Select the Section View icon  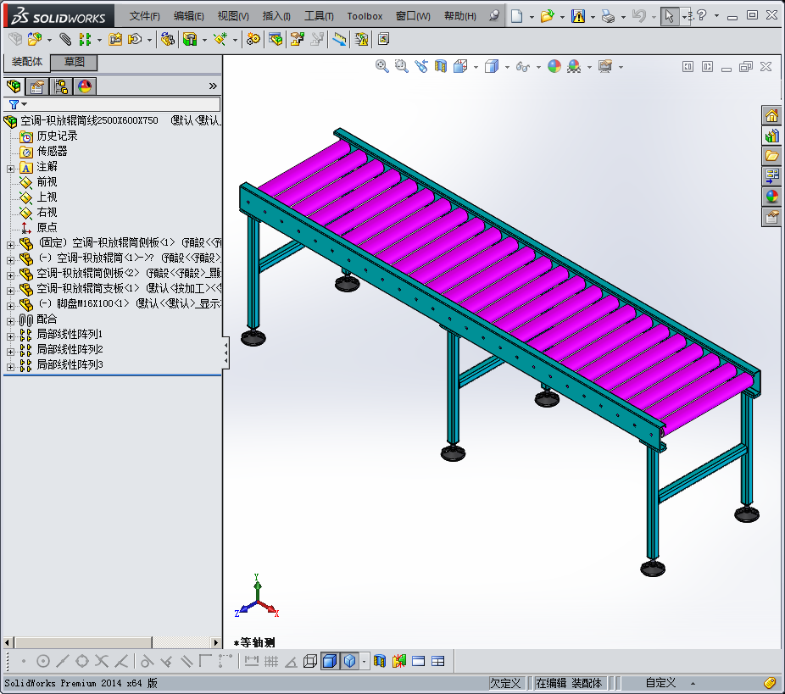click(441, 67)
